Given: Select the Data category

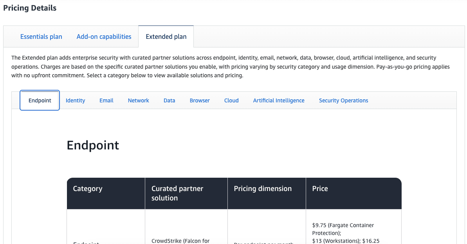Looking at the screenshot, I should tap(169, 100).
